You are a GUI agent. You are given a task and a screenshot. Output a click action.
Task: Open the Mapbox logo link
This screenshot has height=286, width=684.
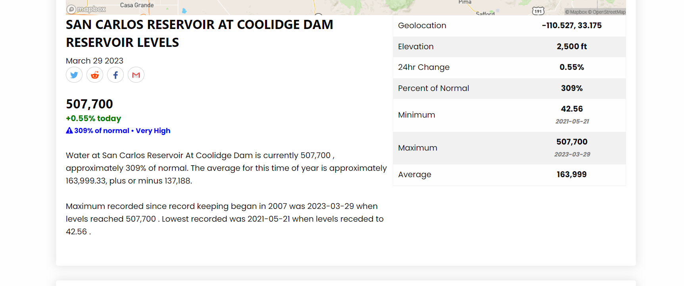[x=86, y=9]
